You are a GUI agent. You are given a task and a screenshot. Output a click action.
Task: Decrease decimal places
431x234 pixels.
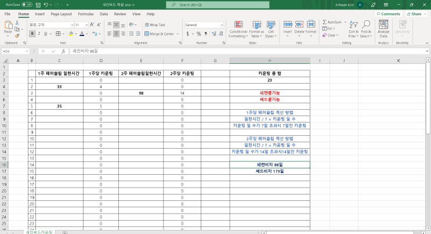(221, 34)
